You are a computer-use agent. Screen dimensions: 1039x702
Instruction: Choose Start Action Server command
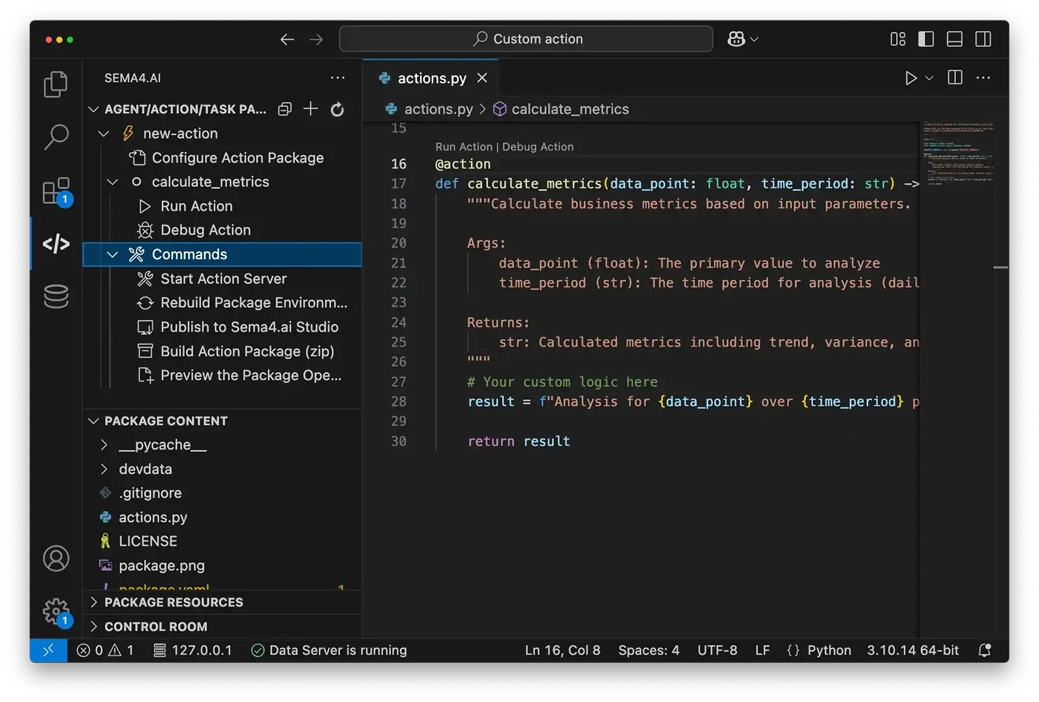click(223, 279)
